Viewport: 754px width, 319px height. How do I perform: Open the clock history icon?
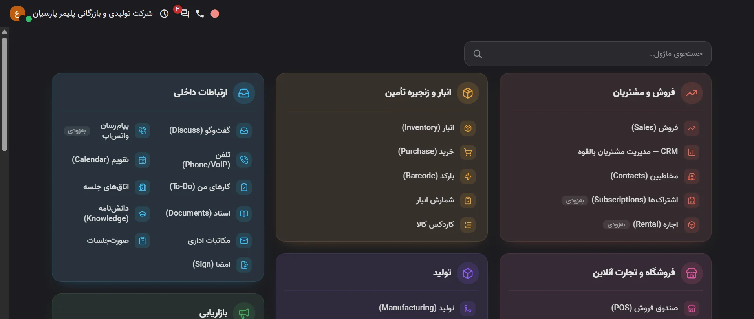(165, 14)
